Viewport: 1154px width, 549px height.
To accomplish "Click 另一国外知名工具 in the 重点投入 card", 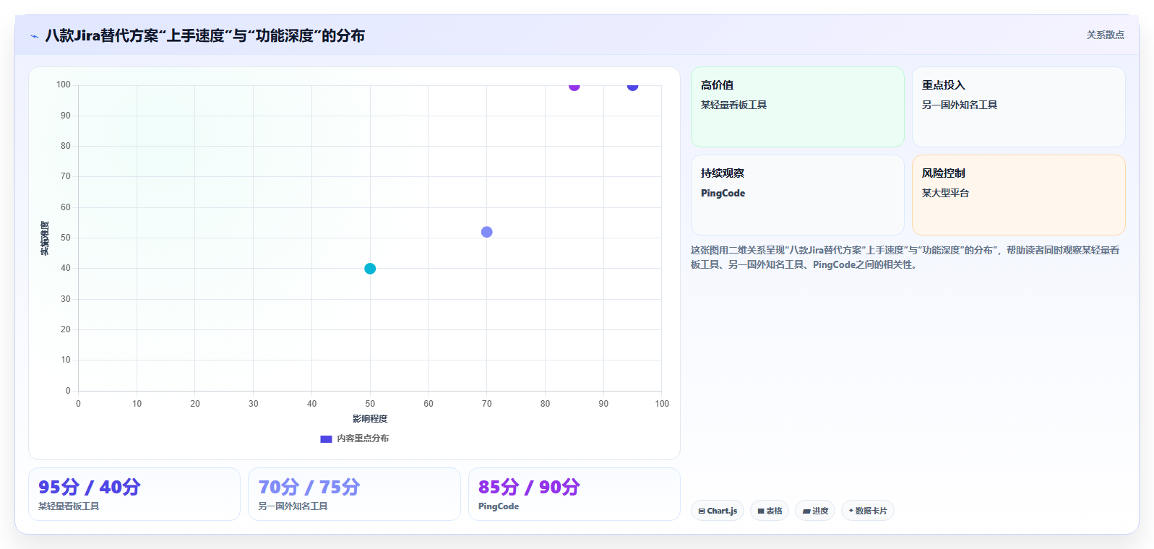I will (960, 105).
